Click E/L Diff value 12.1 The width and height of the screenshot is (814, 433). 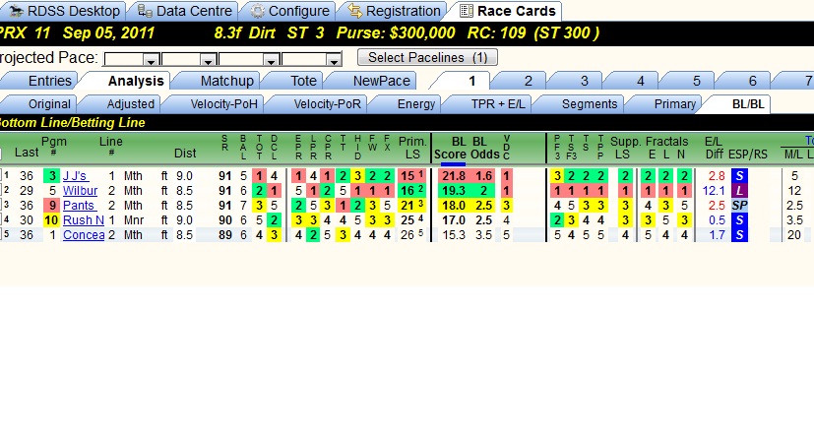coord(714,191)
